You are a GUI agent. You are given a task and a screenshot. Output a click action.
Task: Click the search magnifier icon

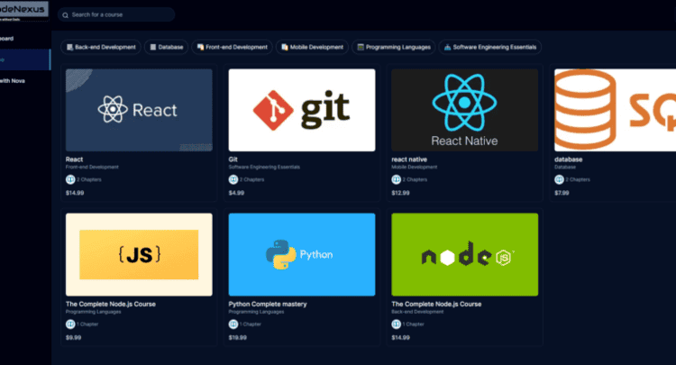[x=65, y=15]
